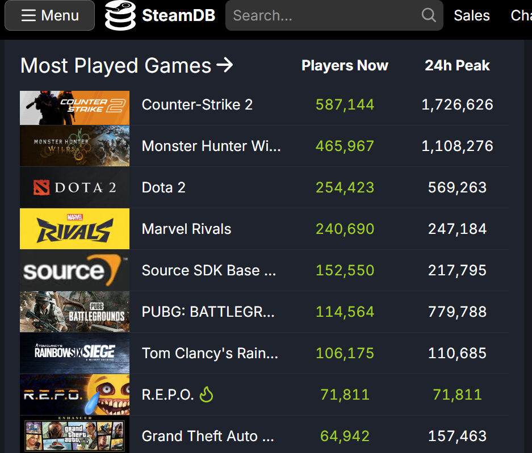Click the 1,726,626 peak value
This screenshot has width=532, height=453.
pyautogui.click(x=457, y=104)
